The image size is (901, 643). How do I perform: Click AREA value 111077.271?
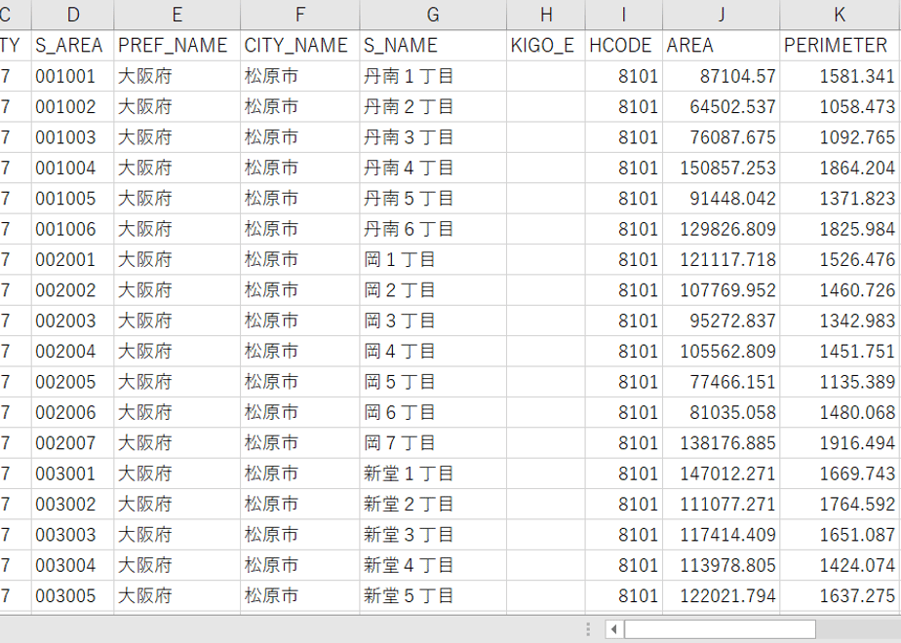coord(722,504)
